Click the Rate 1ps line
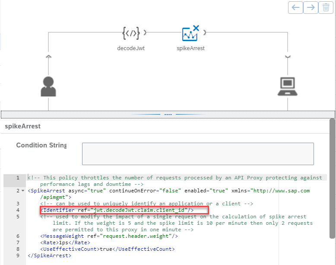336x265 pixels. (65, 243)
